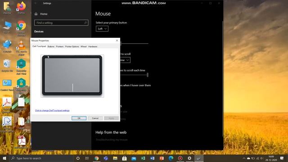Image resolution: width=288 pixels, height=162 pixels.
Task: Open the Recycle Bin desktop icon
Action: pos(7,66)
